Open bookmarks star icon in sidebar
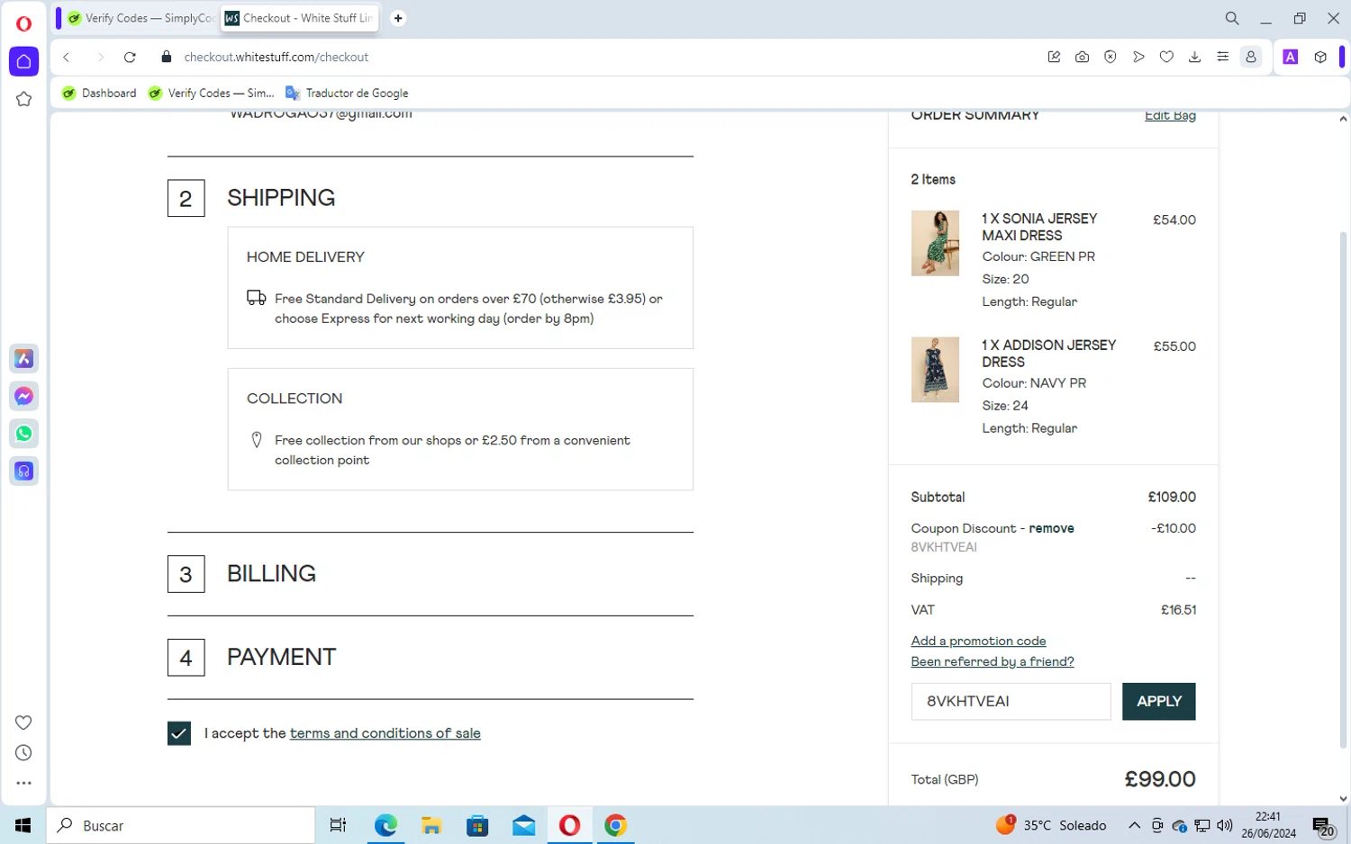 pyautogui.click(x=24, y=99)
